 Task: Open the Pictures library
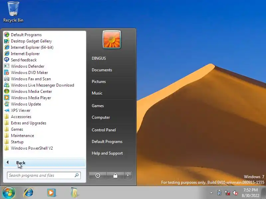pos(99,82)
